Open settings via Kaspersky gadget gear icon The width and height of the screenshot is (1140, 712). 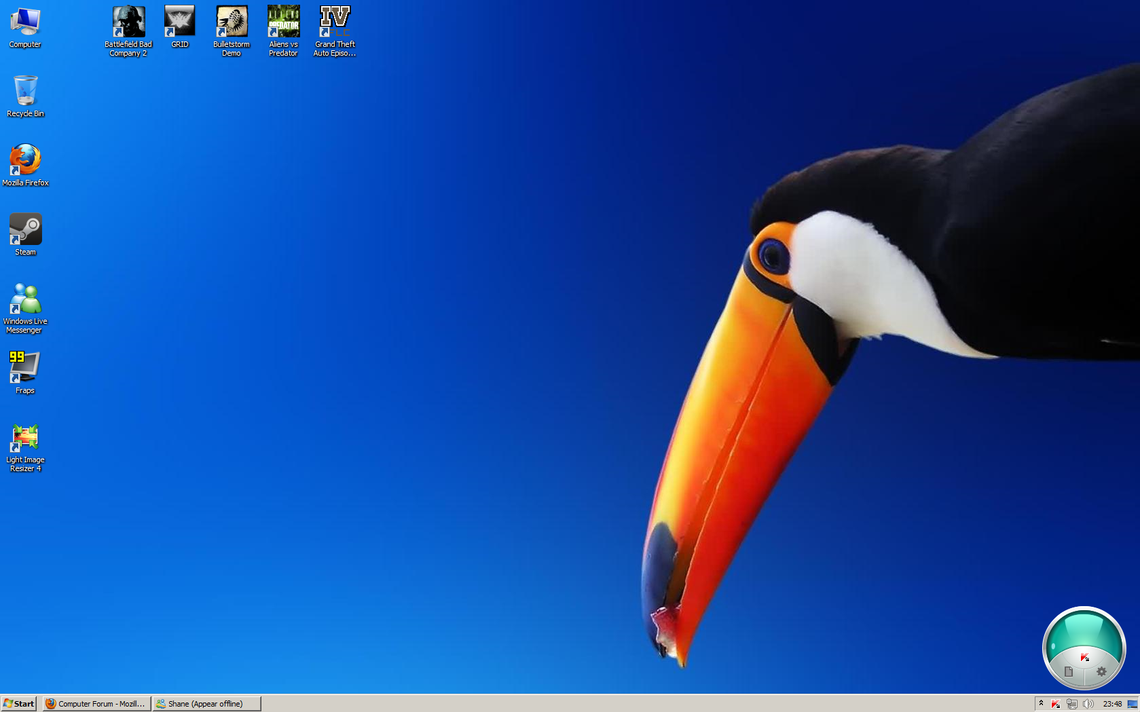pyautogui.click(x=1101, y=671)
